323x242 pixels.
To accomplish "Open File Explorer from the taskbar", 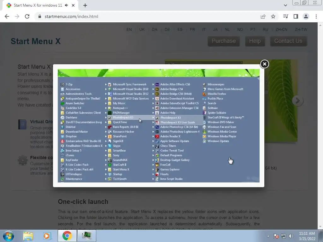I will [28, 236].
